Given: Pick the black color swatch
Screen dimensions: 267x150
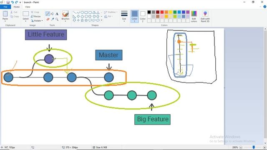Looking at the screenshot, I should (149, 12).
